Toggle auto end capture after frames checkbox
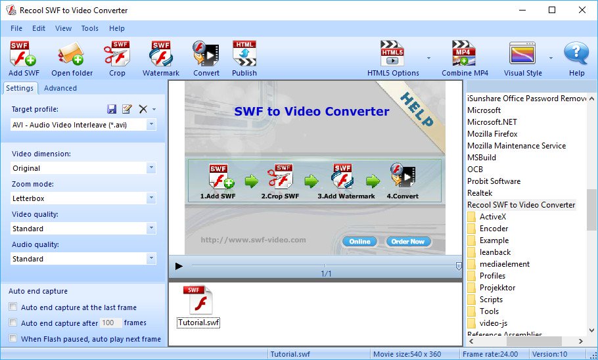The width and height of the screenshot is (598, 360). coord(13,323)
